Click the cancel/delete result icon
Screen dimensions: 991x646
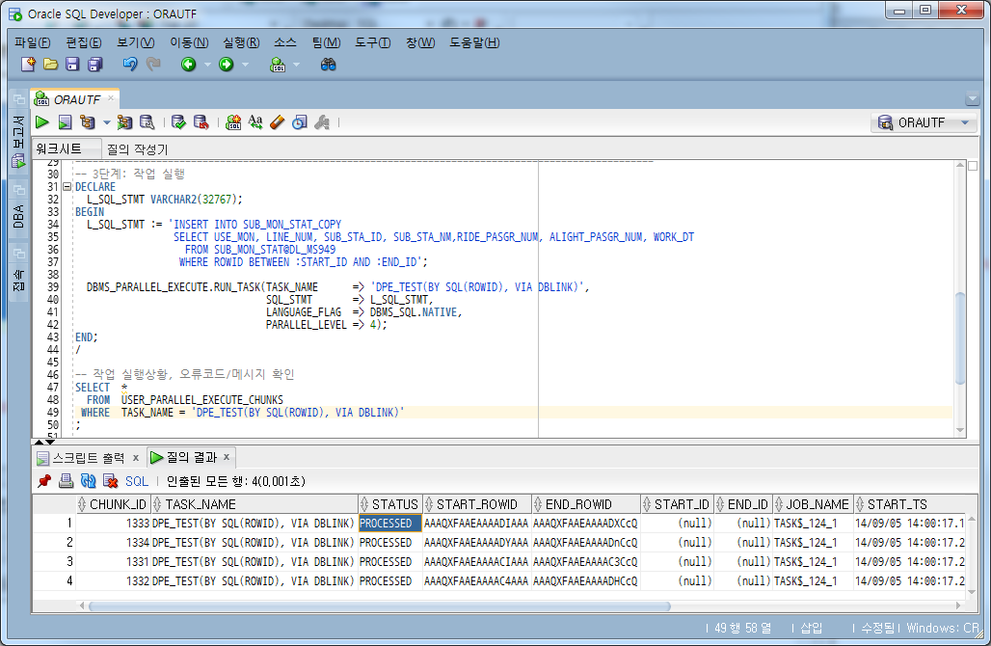[x=111, y=481]
